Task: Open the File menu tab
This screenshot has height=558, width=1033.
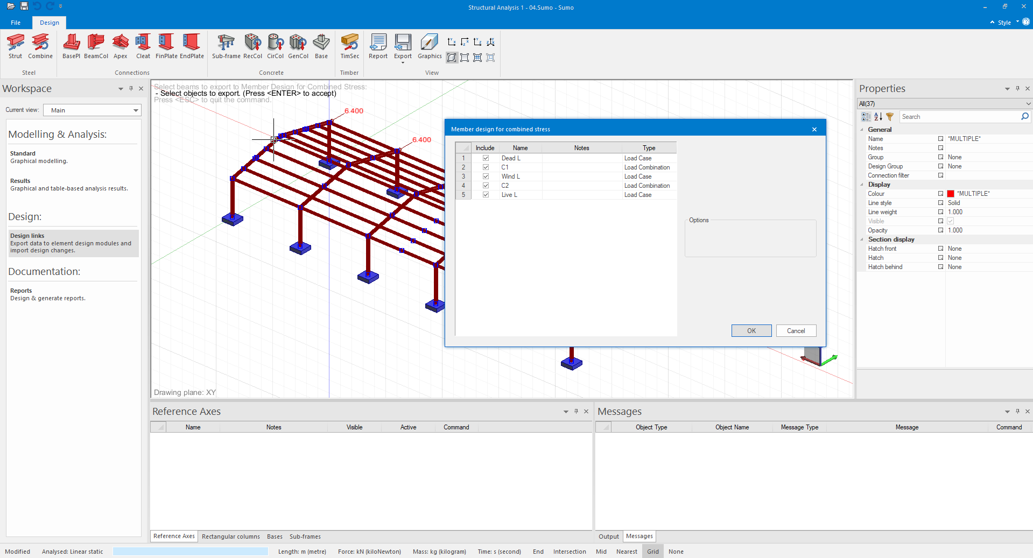Action: tap(16, 23)
